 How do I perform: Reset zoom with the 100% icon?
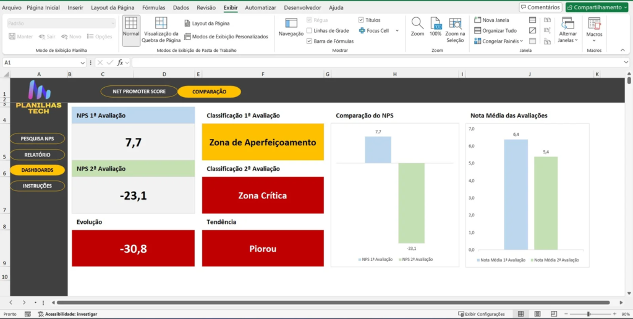pyautogui.click(x=436, y=23)
